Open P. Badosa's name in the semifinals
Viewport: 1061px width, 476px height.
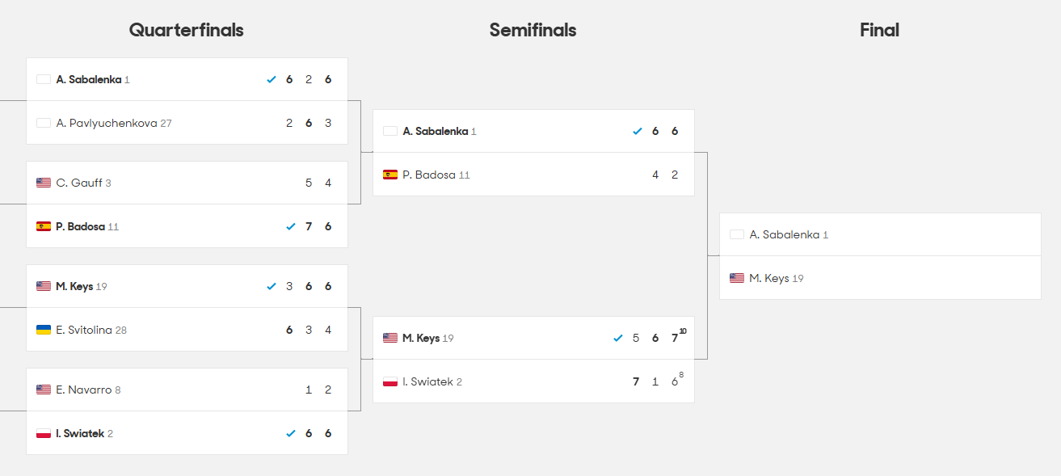[x=429, y=175]
